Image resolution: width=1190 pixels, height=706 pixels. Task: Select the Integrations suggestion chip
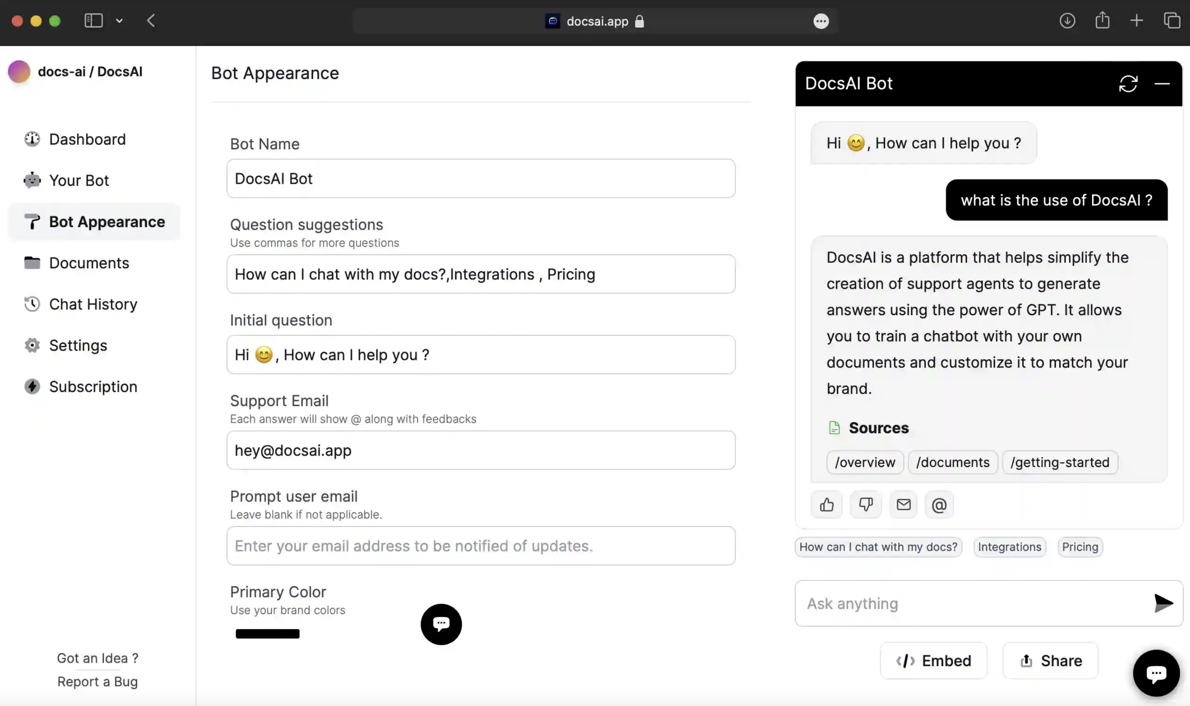[x=1009, y=547]
